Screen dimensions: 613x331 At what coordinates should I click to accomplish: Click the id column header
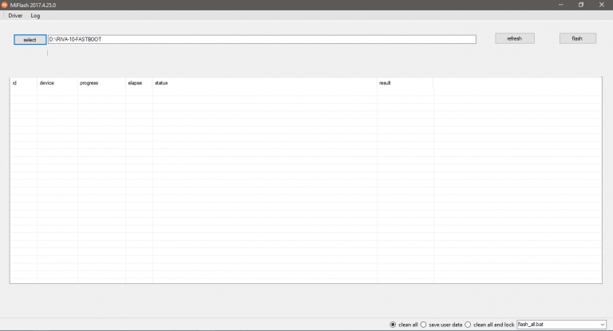tap(15, 83)
